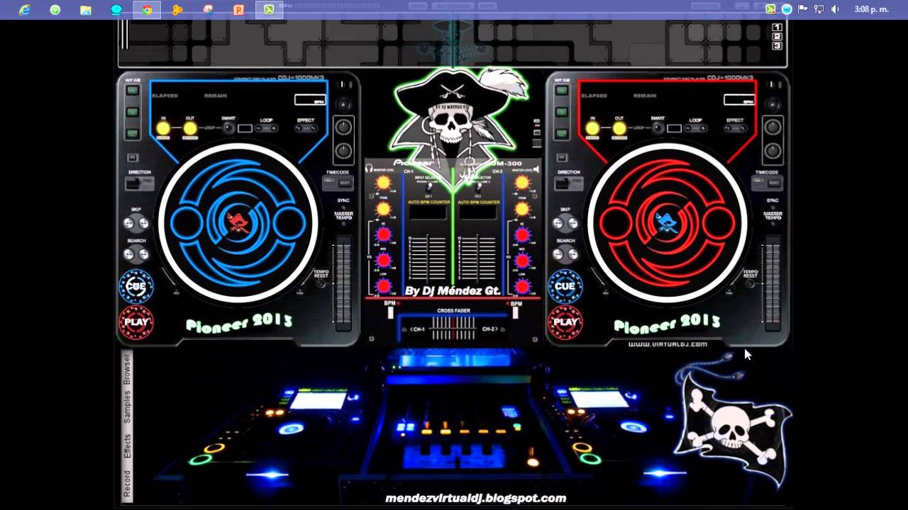Set loop IN point on right deck
This screenshot has height=510, width=908.
pos(592,128)
